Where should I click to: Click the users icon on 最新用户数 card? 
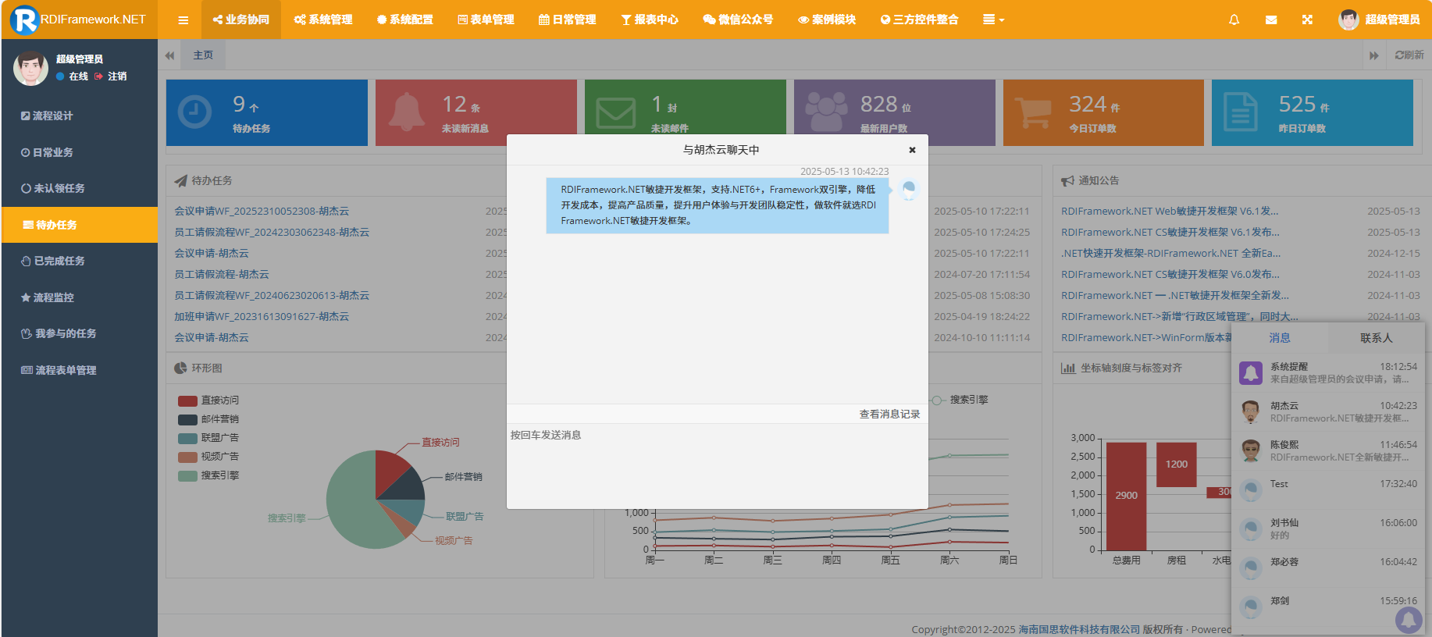click(826, 112)
